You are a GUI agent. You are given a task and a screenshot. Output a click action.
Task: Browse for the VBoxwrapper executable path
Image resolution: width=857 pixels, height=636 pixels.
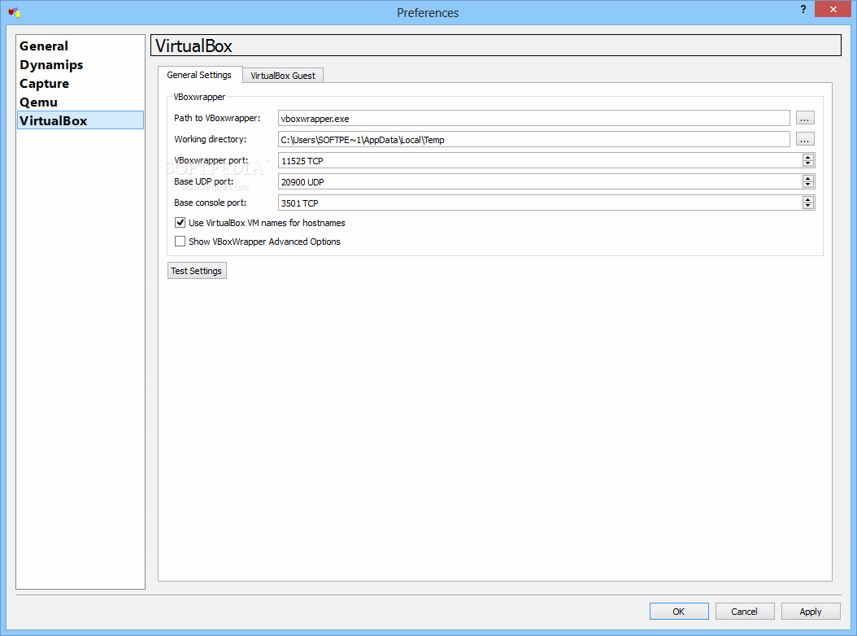[804, 118]
